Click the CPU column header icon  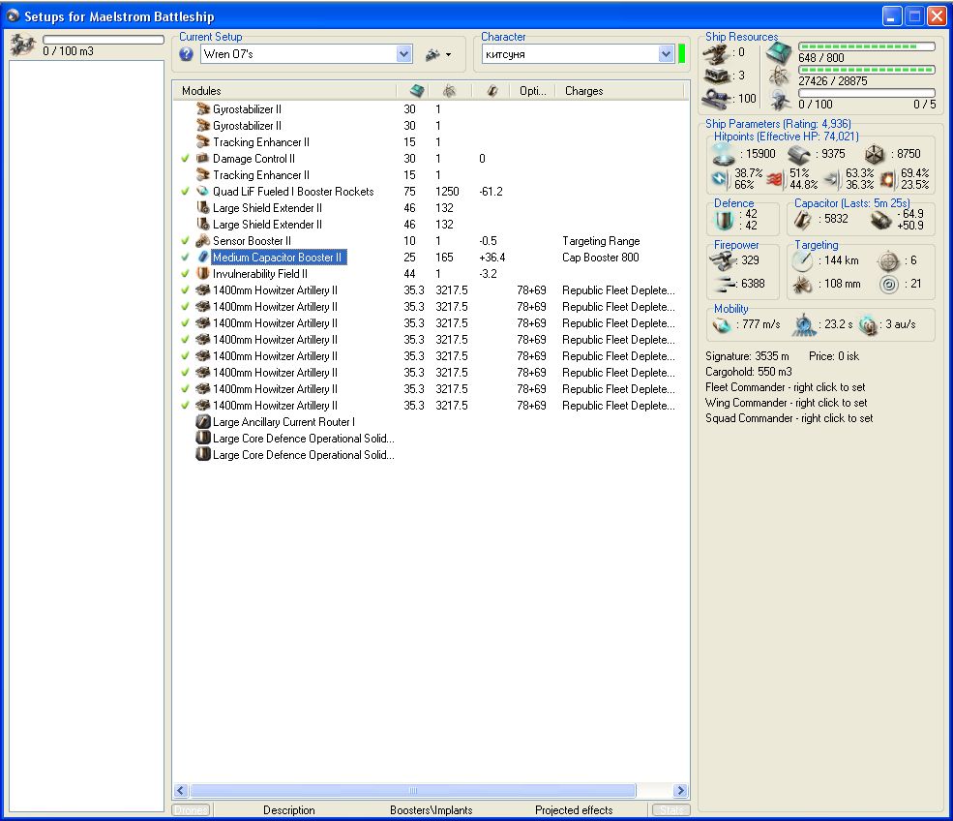click(x=417, y=91)
